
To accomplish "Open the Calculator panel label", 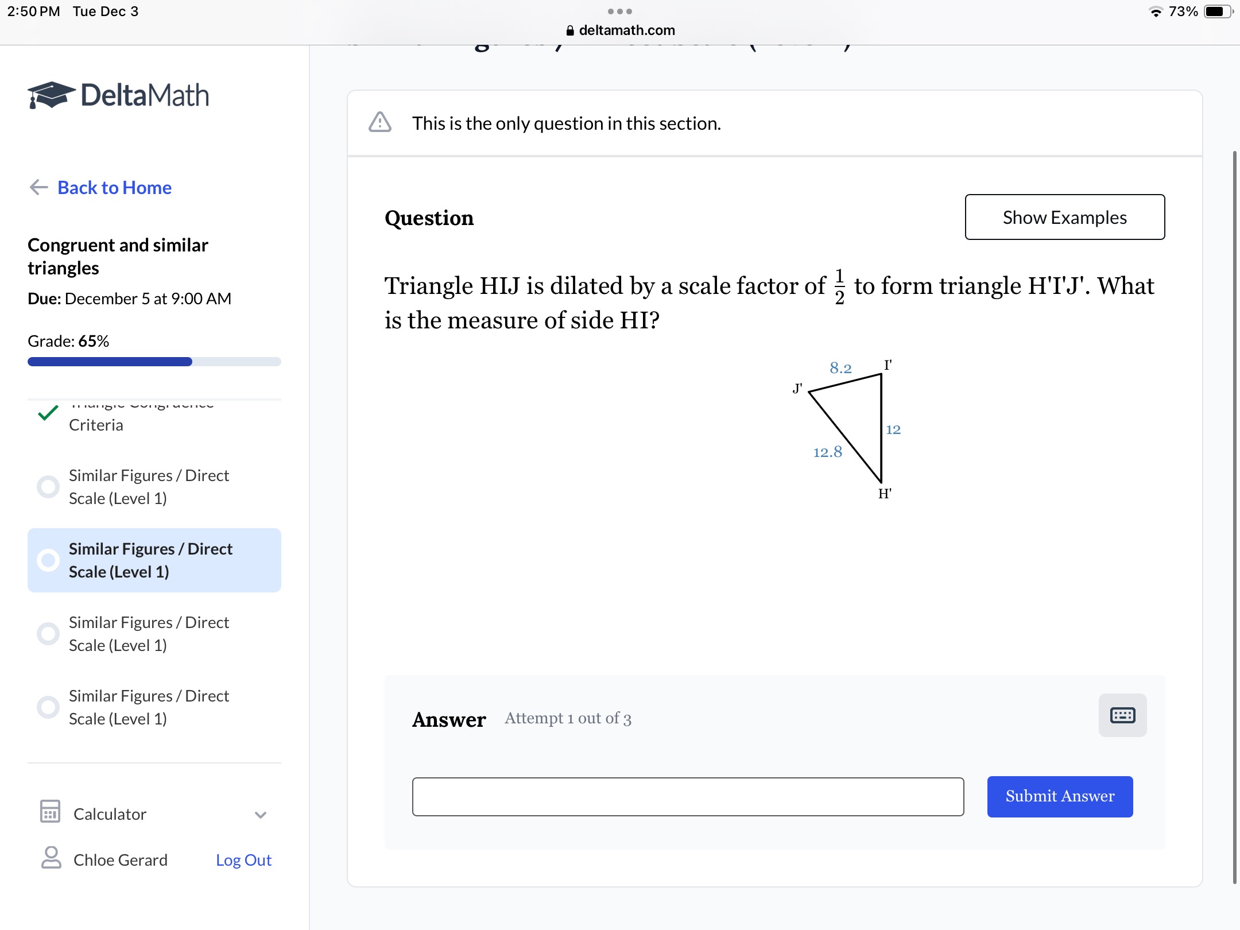I will tap(110, 814).
